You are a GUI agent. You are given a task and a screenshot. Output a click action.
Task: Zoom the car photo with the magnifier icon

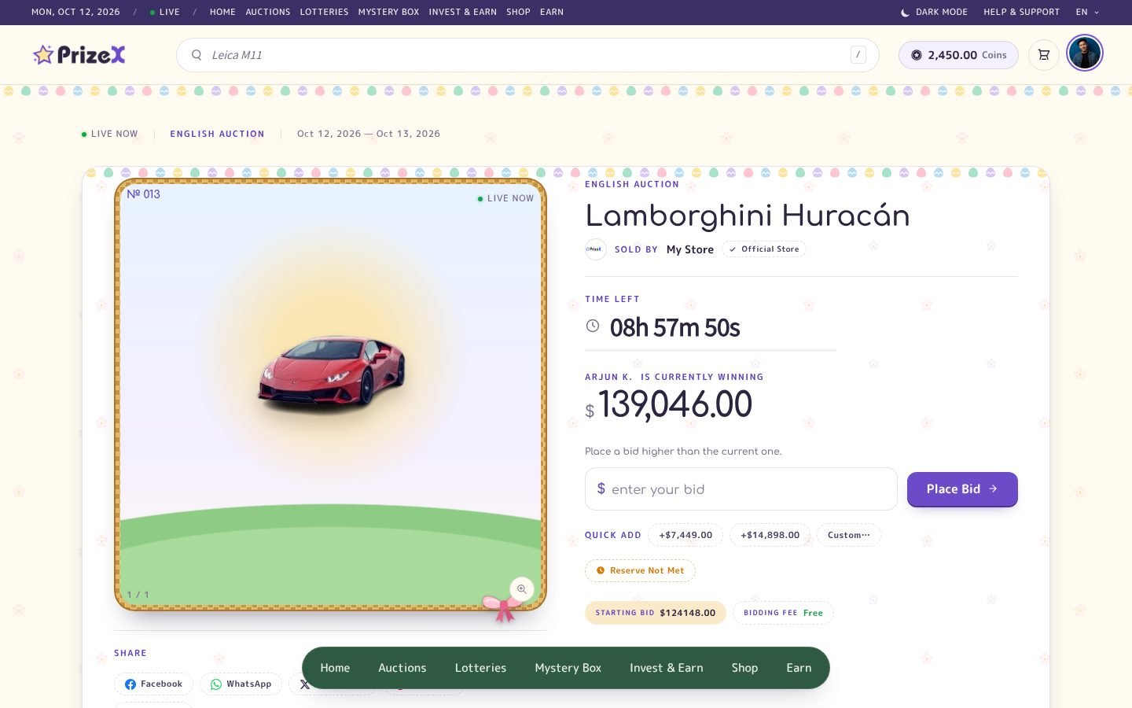[522, 589]
